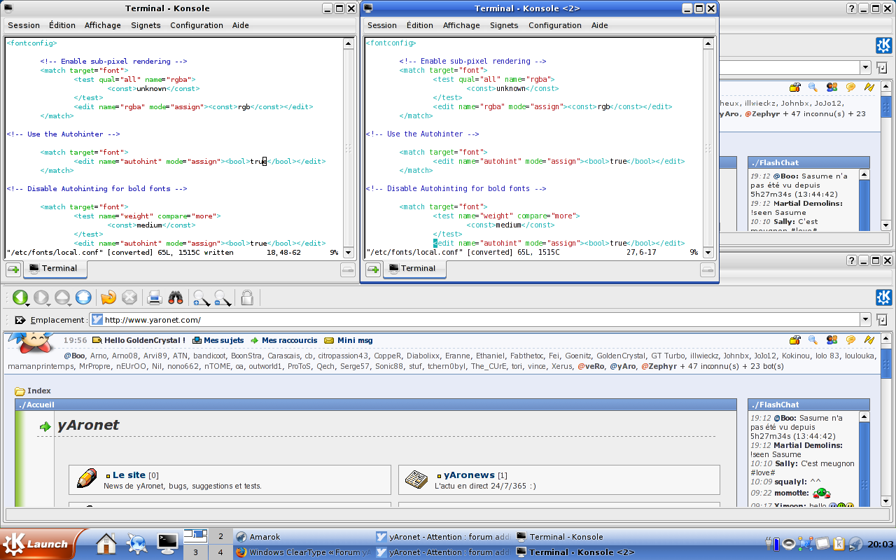Print the page using printer icon
This screenshot has height=560, width=896.
point(155,297)
